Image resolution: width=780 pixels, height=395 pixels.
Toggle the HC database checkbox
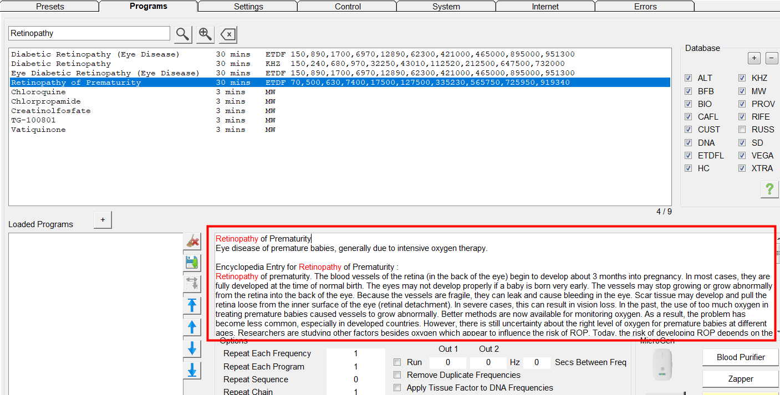(x=689, y=168)
